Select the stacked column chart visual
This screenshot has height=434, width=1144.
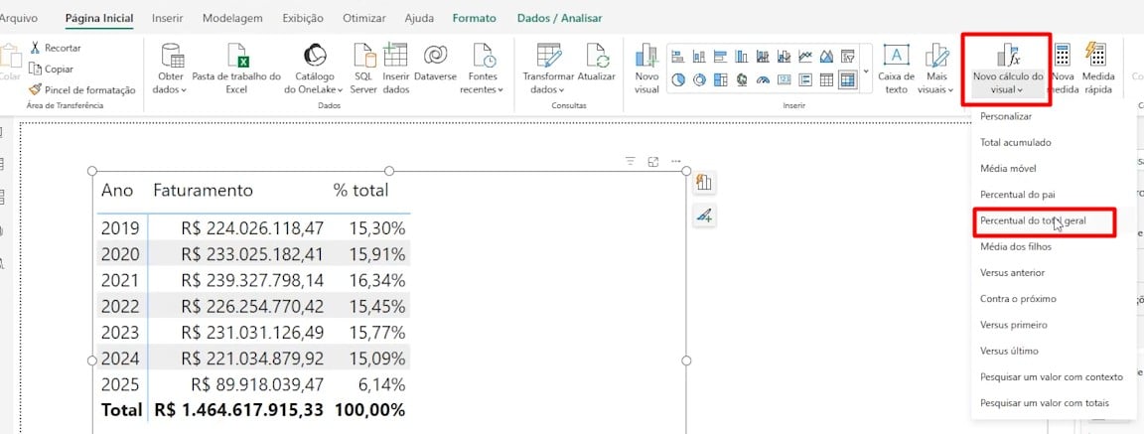pyautogui.click(x=699, y=57)
